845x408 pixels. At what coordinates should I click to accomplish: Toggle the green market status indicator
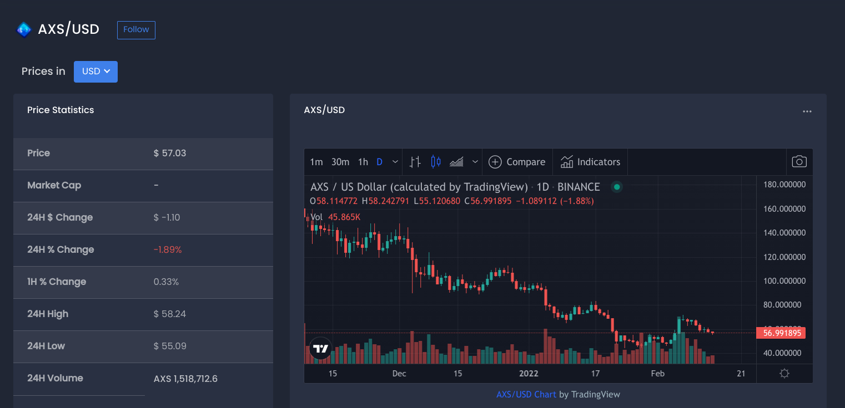click(x=616, y=187)
